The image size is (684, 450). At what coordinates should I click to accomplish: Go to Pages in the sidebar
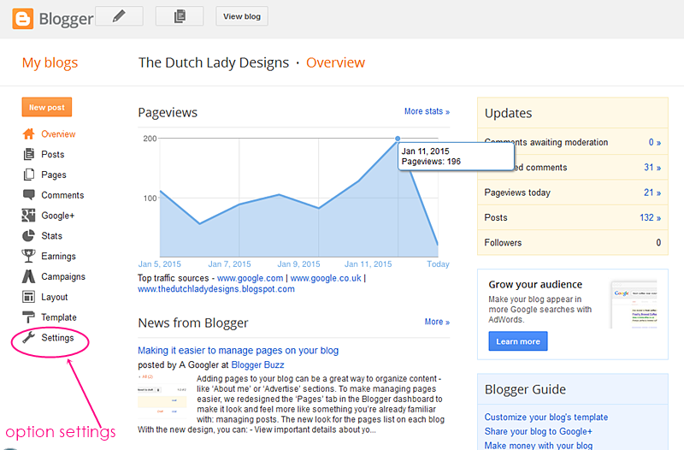pos(54,175)
